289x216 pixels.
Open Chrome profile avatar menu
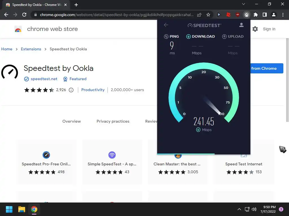pos(274,15)
